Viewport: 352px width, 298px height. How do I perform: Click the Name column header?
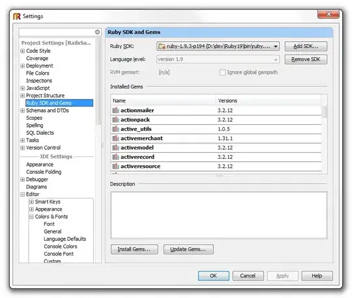coord(163,101)
